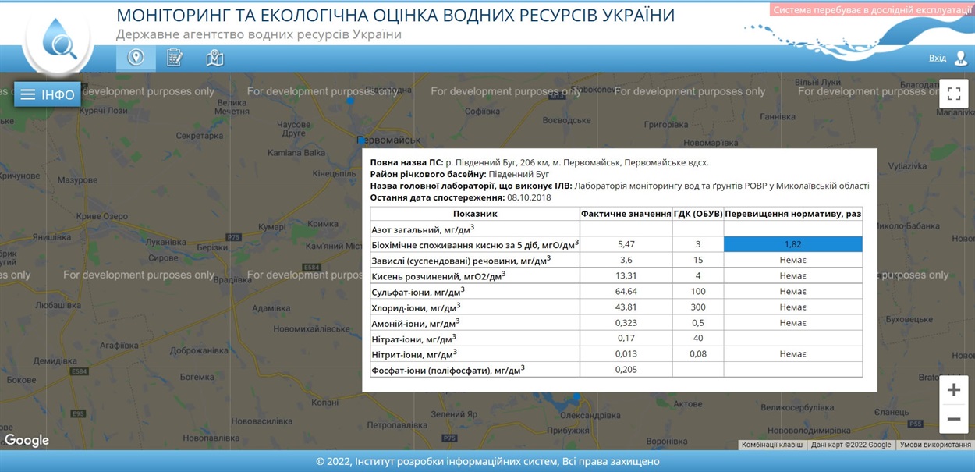Click the value 0,323 in table
The height and width of the screenshot is (472, 975).
pyautogui.click(x=626, y=323)
